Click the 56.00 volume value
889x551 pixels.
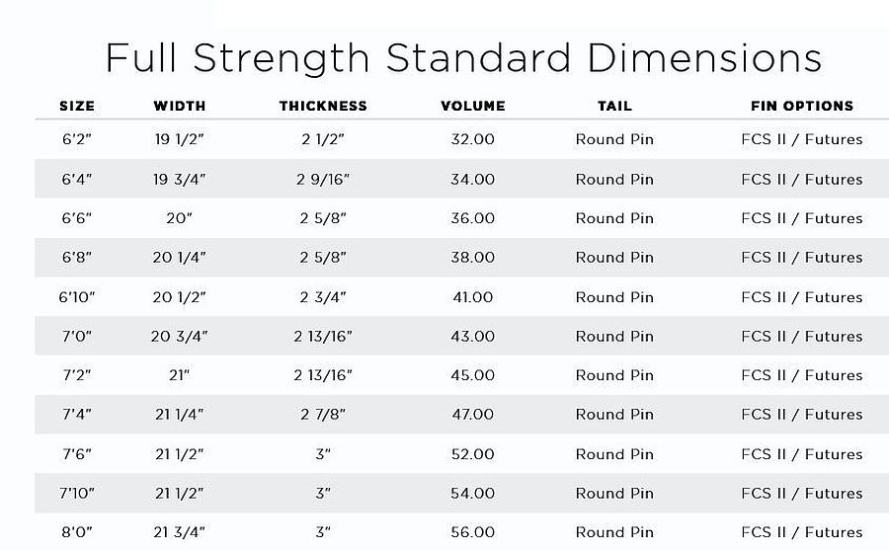tap(473, 532)
